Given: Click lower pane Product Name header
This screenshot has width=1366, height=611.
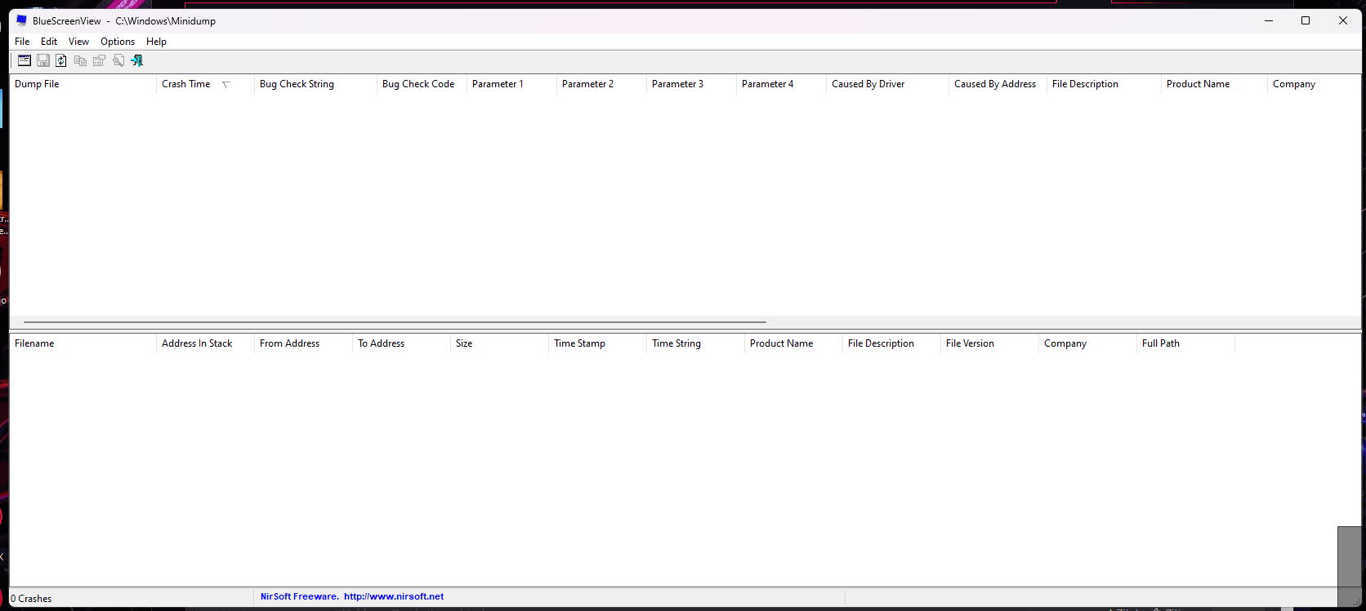Looking at the screenshot, I should 793,343.
